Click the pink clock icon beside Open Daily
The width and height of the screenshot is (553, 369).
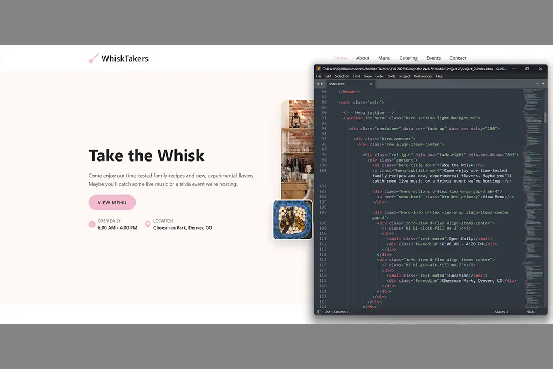(x=92, y=224)
